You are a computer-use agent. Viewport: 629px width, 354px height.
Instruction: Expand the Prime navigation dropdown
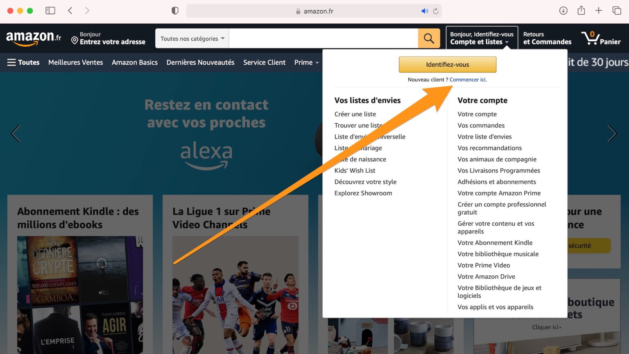click(x=306, y=62)
